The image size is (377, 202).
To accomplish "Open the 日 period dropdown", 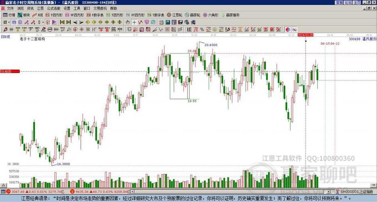I will pos(6,22).
